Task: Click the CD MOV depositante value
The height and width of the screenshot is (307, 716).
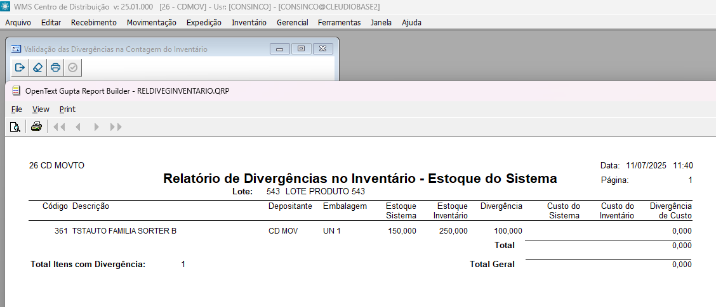Action: pos(283,231)
